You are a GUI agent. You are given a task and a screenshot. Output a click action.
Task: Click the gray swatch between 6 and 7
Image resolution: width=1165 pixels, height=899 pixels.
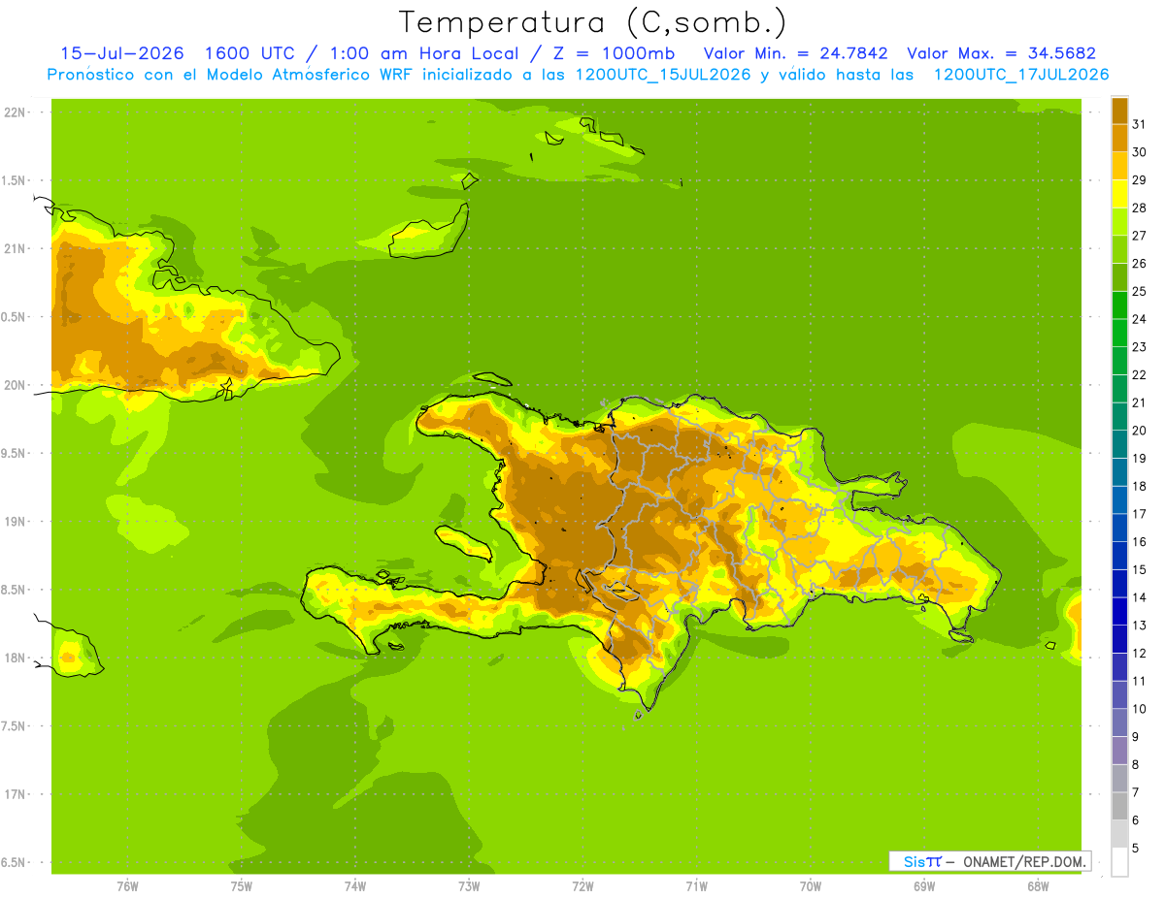[1119, 806]
